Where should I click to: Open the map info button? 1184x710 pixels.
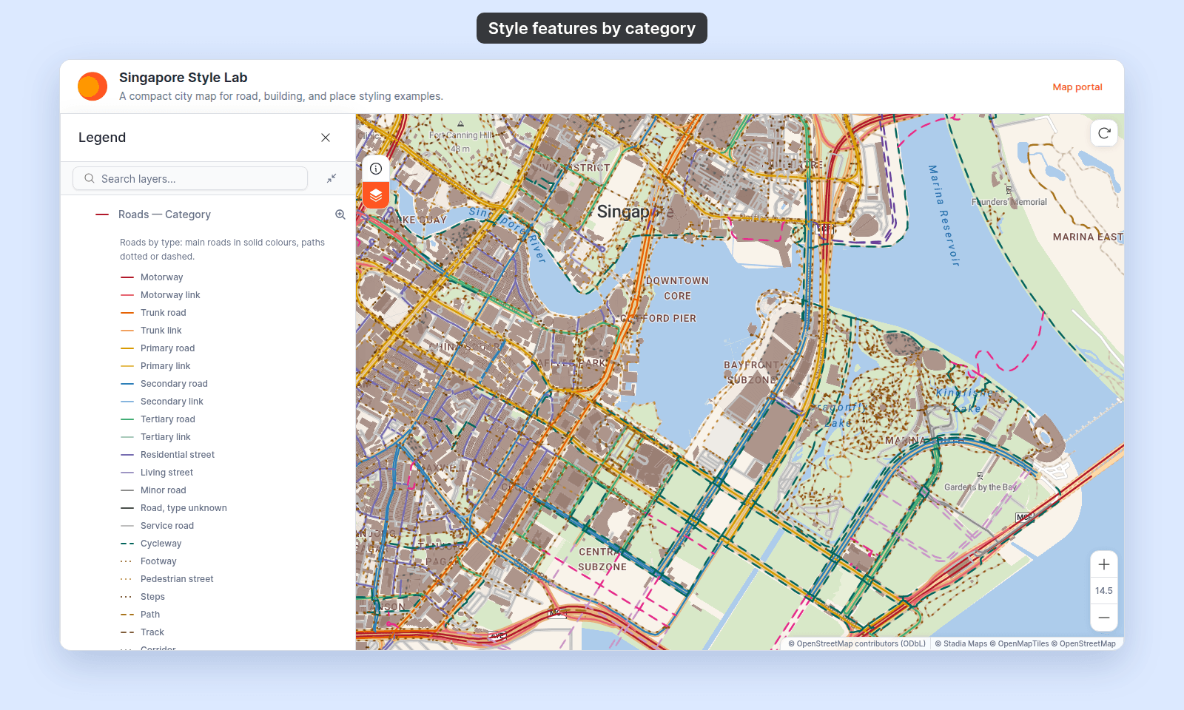click(x=376, y=169)
